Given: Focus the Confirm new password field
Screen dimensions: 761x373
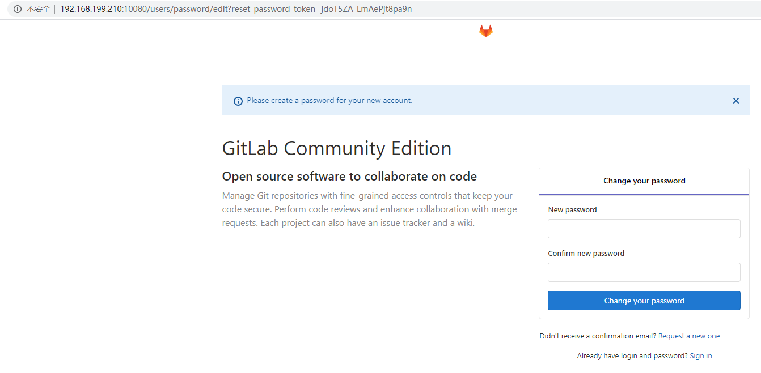Looking at the screenshot, I should tap(644, 272).
